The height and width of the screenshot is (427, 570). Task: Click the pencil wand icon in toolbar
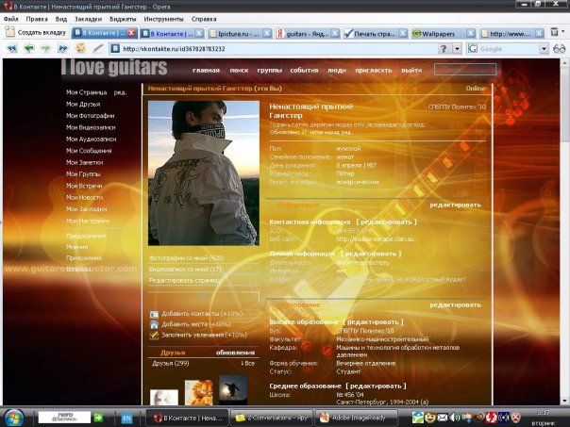[97, 48]
